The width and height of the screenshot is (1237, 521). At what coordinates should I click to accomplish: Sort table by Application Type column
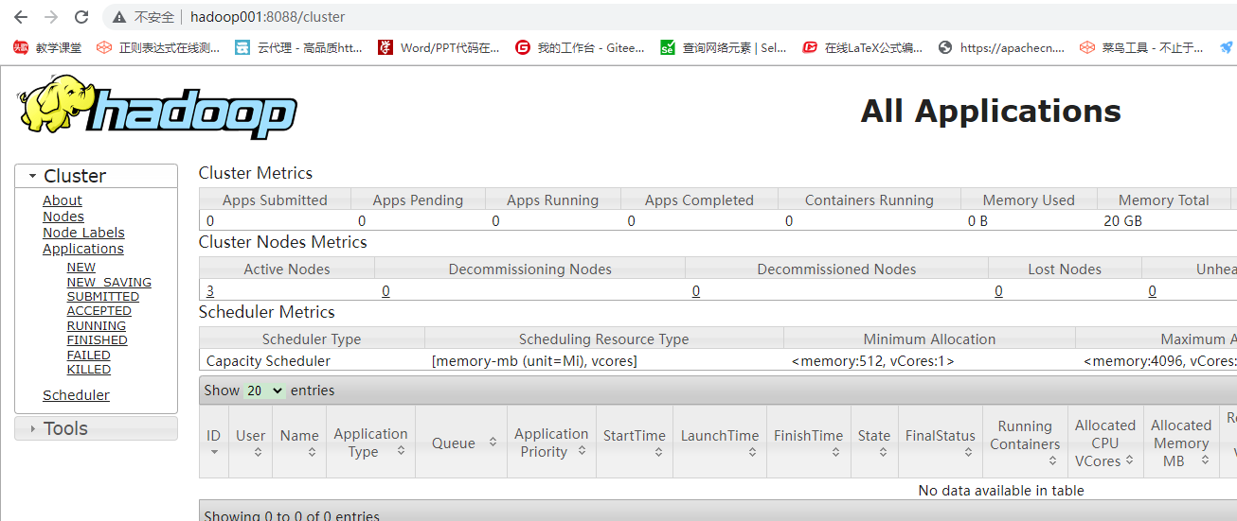point(370,442)
